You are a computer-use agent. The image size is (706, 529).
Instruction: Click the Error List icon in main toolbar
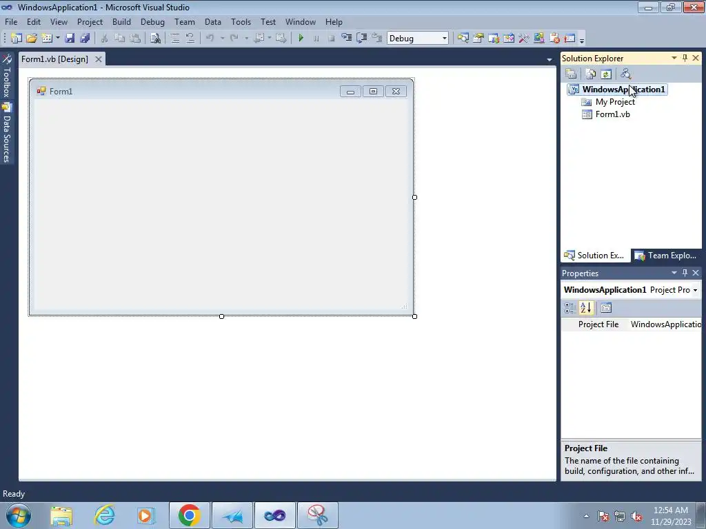554,39
